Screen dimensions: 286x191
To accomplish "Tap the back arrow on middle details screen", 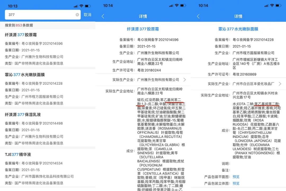I will tap(103, 16).
